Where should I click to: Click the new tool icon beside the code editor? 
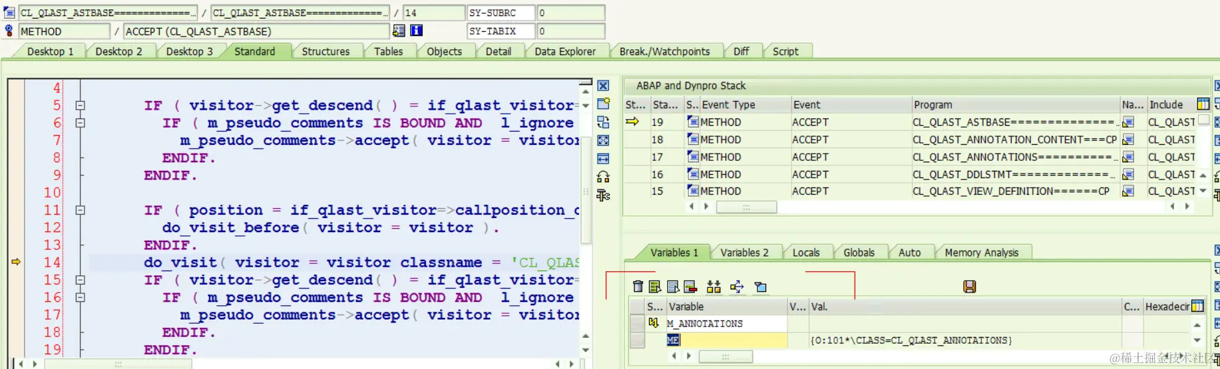click(603, 104)
